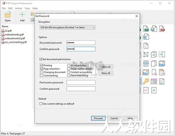Click the first Confirm password field
Image resolution: width=175 pixels, height=136 pixels.
point(81,49)
